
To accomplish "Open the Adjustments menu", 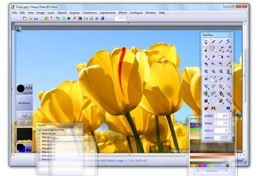I will click(x=107, y=13).
